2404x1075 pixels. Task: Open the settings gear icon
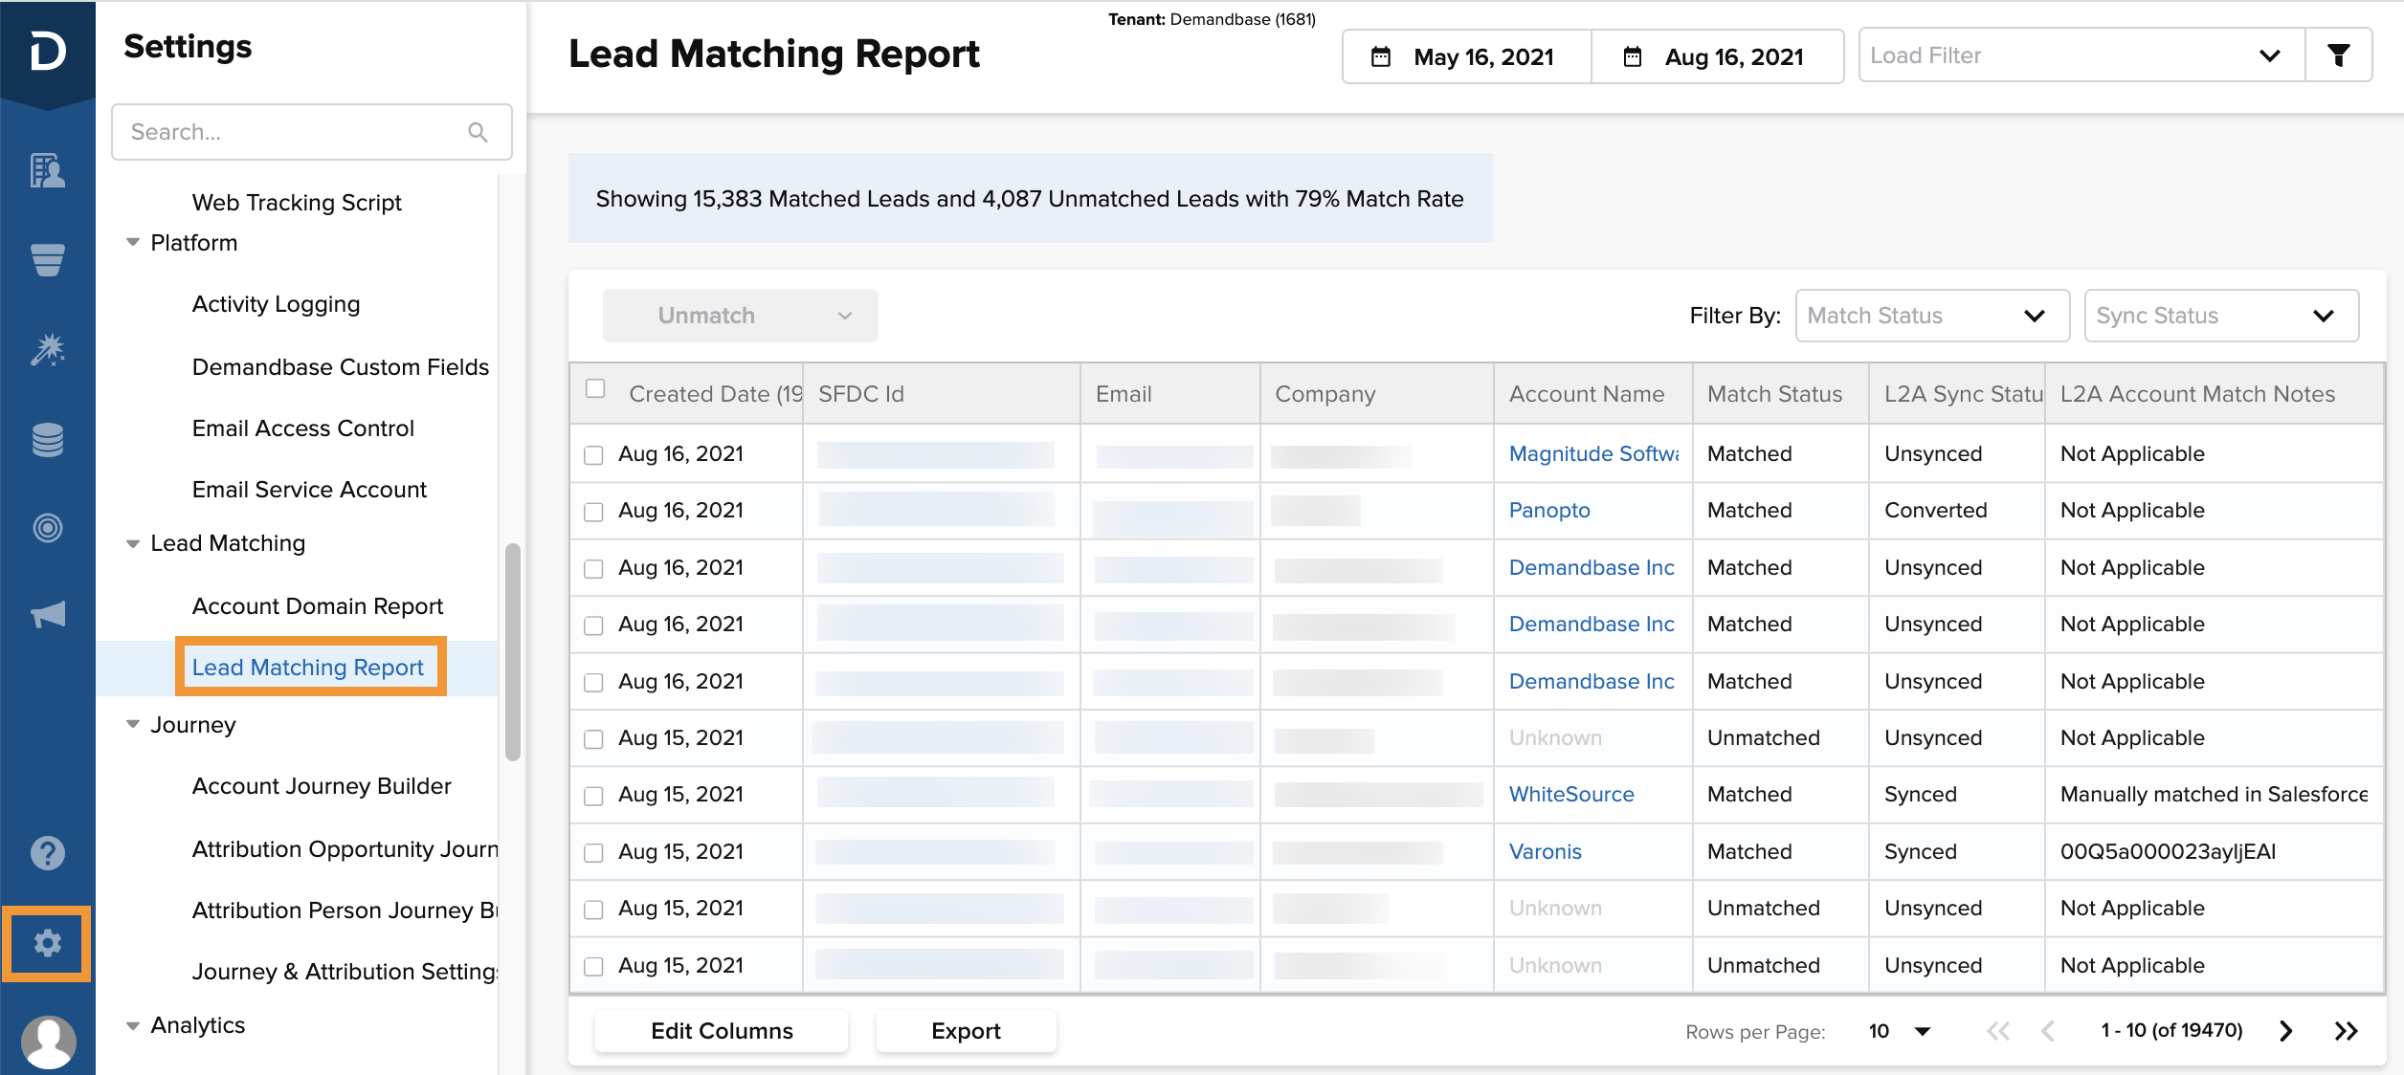47,944
